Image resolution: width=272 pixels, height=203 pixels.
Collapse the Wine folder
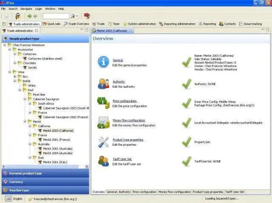click(x=10, y=72)
